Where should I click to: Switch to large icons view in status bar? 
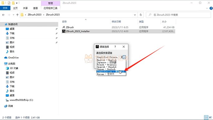(x=211, y=118)
